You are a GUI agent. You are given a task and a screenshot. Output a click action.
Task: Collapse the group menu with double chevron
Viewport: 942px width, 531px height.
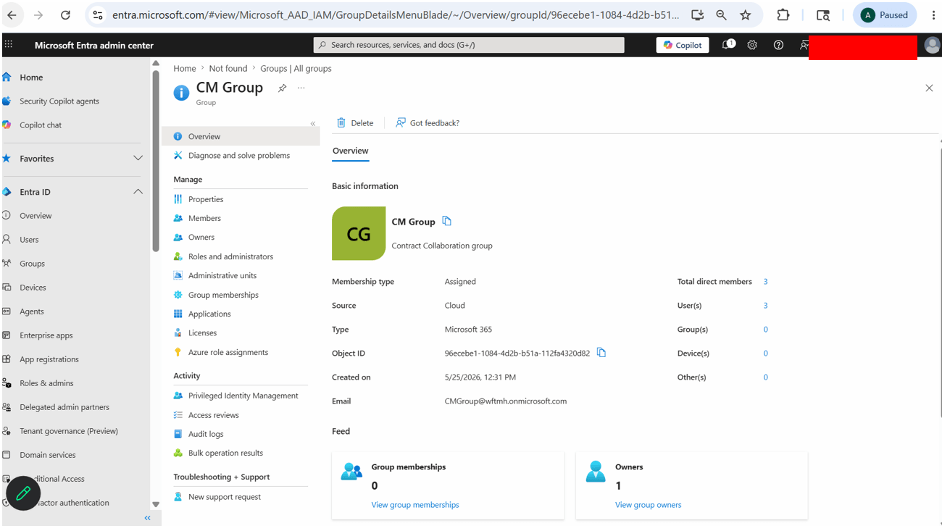coord(313,124)
